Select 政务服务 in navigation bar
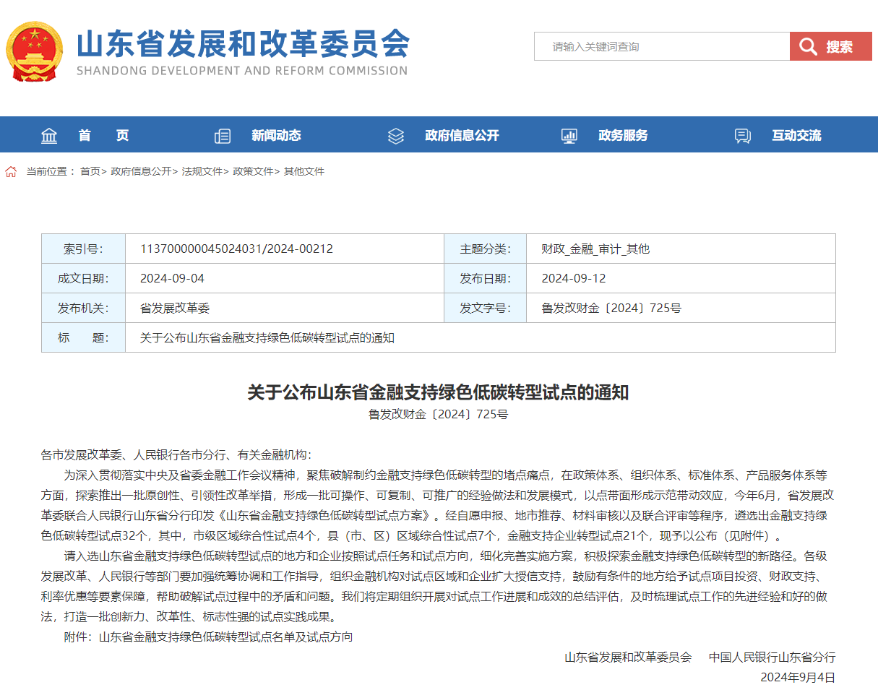This screenshot has width=878, height=690. point(623,136)
